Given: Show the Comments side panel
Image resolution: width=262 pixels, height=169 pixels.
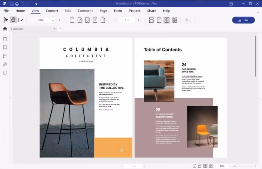Looking at the screenshot, I should tap(5, 56).
